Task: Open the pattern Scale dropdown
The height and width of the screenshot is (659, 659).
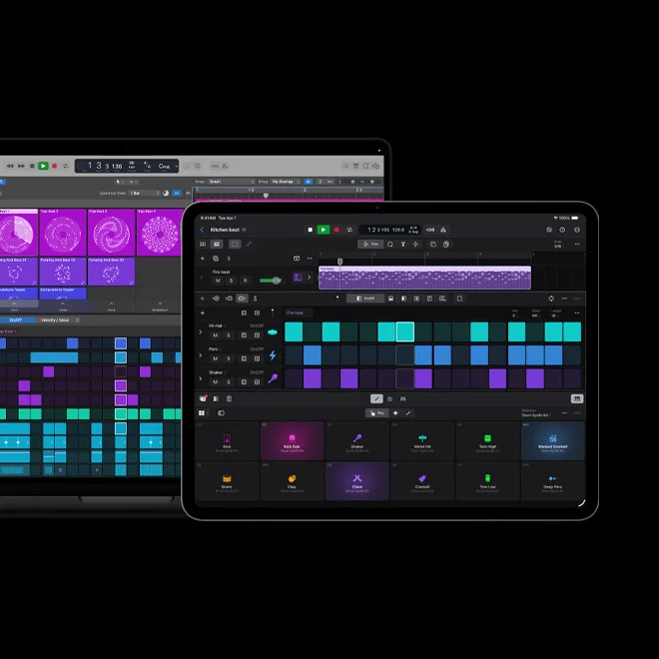Action: 535,314
